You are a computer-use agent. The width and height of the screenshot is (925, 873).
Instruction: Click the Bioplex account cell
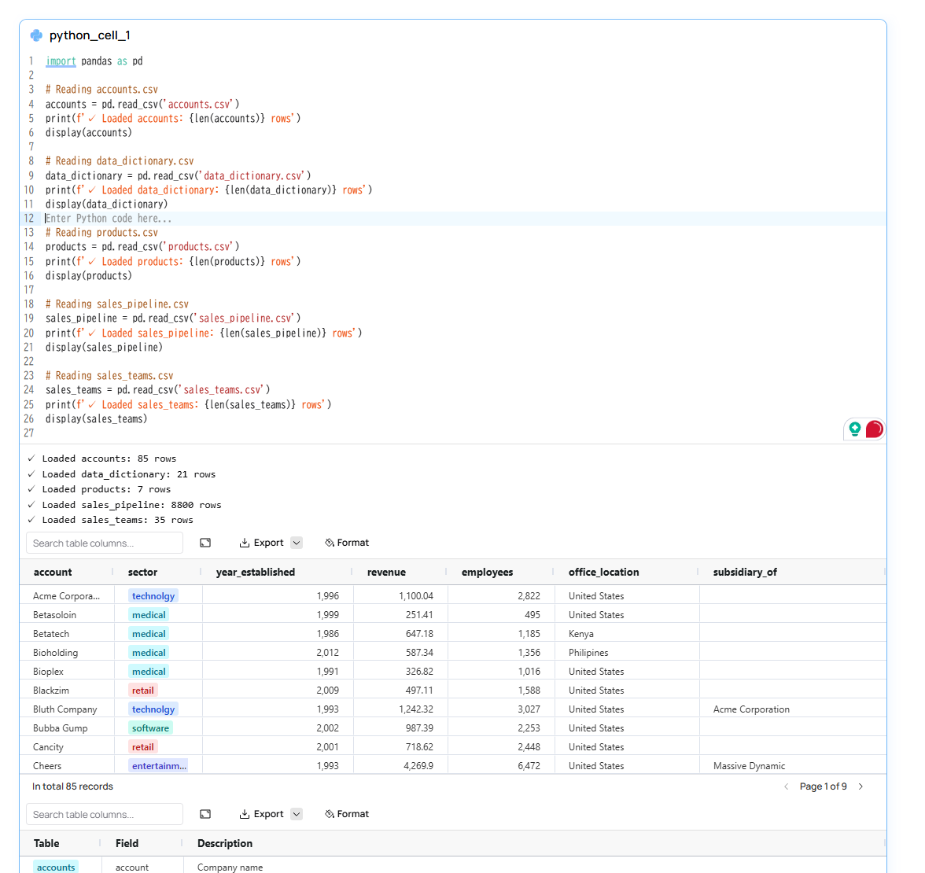pyautogui.click(x=49, y=672)
